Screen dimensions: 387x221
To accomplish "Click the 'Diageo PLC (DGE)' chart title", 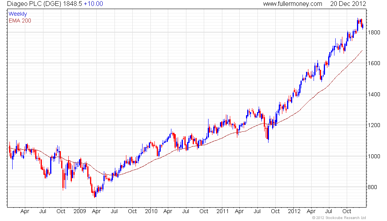I will coord(34,4).
